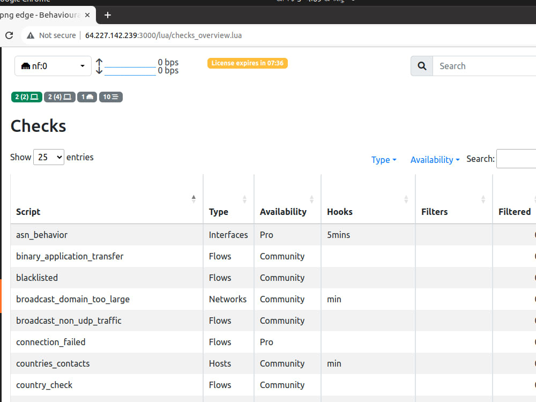Open a new browser tab
This screenshot has width=536, height=402.
click(107, 15)
